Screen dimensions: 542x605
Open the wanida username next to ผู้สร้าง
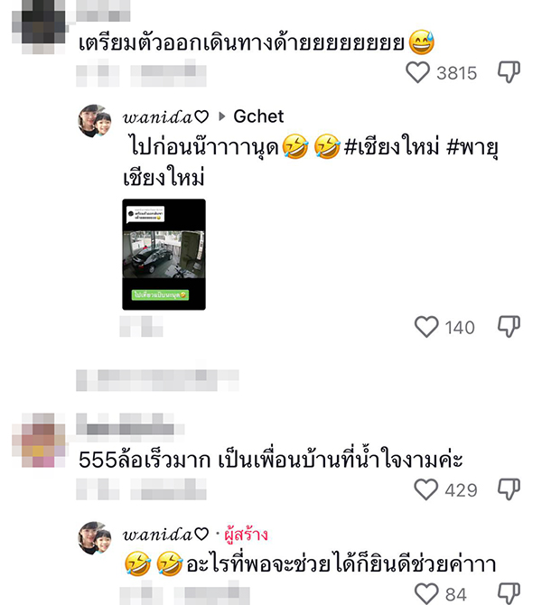point(165,535)
